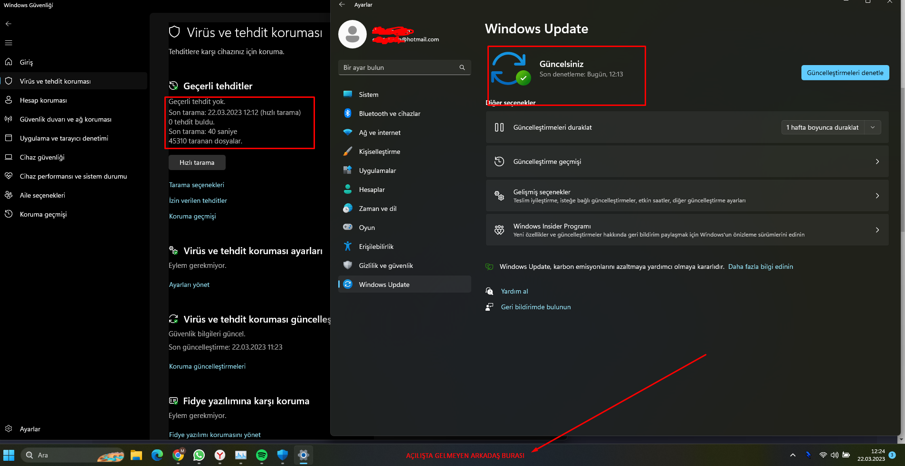Open the clock and date panel
The width and height of the screenshot is (905, 466).
point(871,455)
